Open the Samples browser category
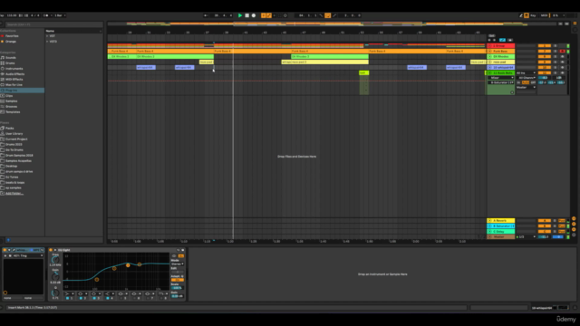 12,101
